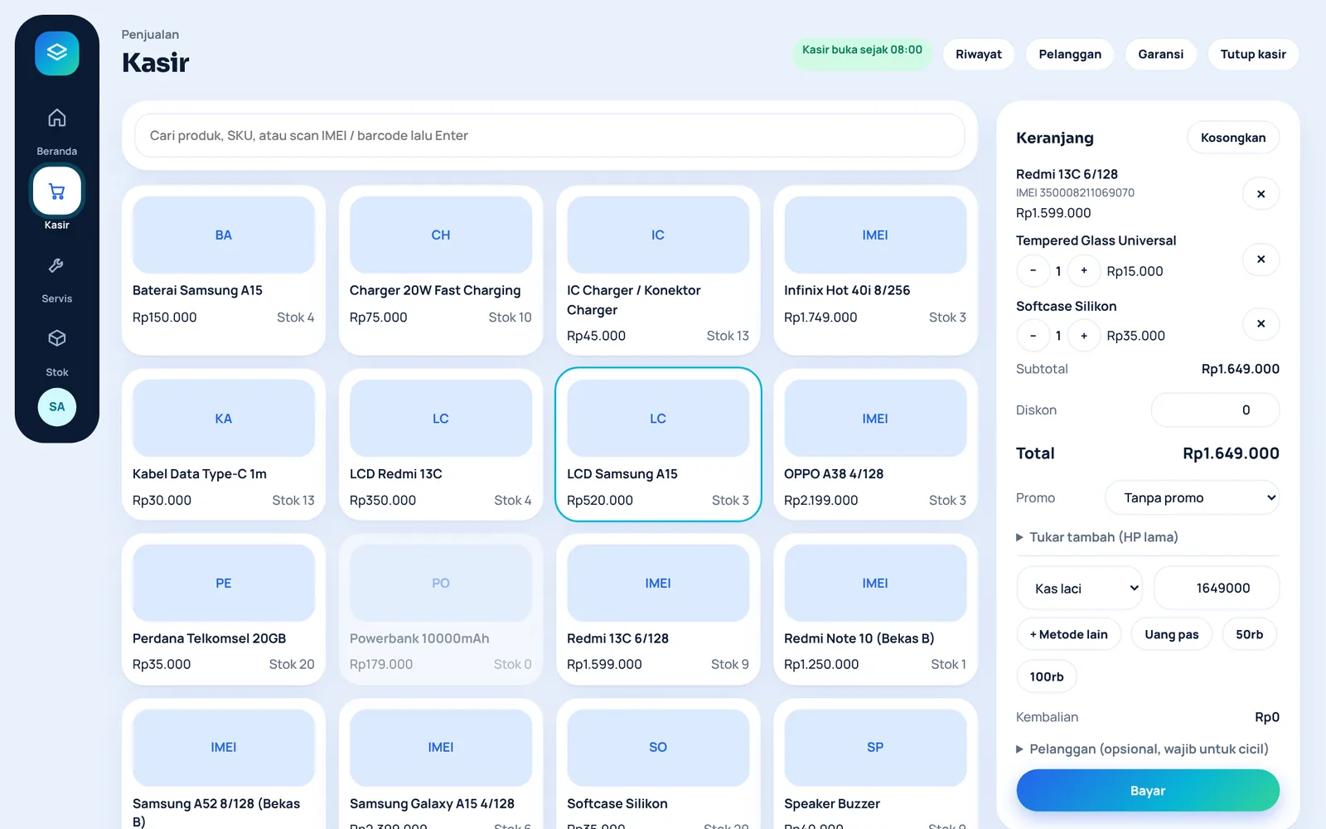
Task: Focus the product search field
Action: [x=549, y=136]
